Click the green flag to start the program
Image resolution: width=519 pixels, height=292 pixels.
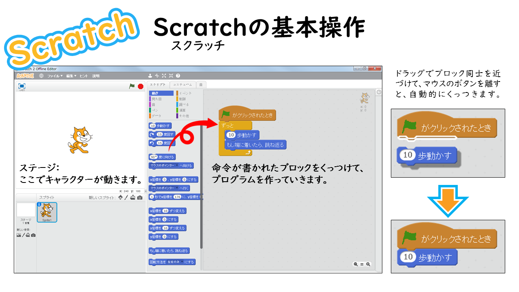coord(132,86)
